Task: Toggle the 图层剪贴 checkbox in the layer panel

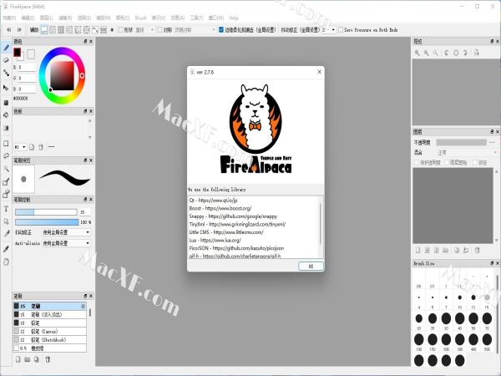Action: [447, 163]
